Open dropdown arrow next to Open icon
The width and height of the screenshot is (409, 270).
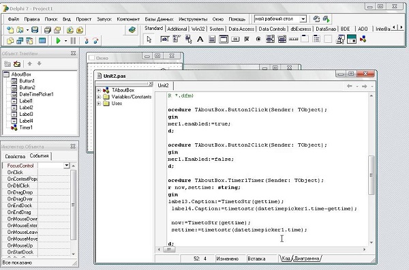coord(27,30)
